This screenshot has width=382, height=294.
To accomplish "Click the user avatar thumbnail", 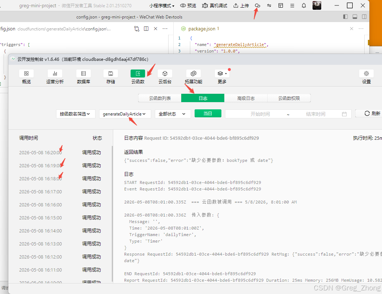I will coord(317,5).
